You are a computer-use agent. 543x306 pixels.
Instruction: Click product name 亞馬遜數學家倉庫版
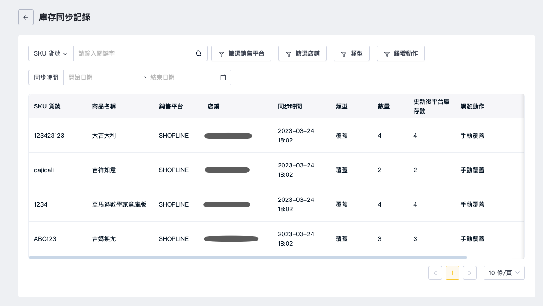coord(119,204)
